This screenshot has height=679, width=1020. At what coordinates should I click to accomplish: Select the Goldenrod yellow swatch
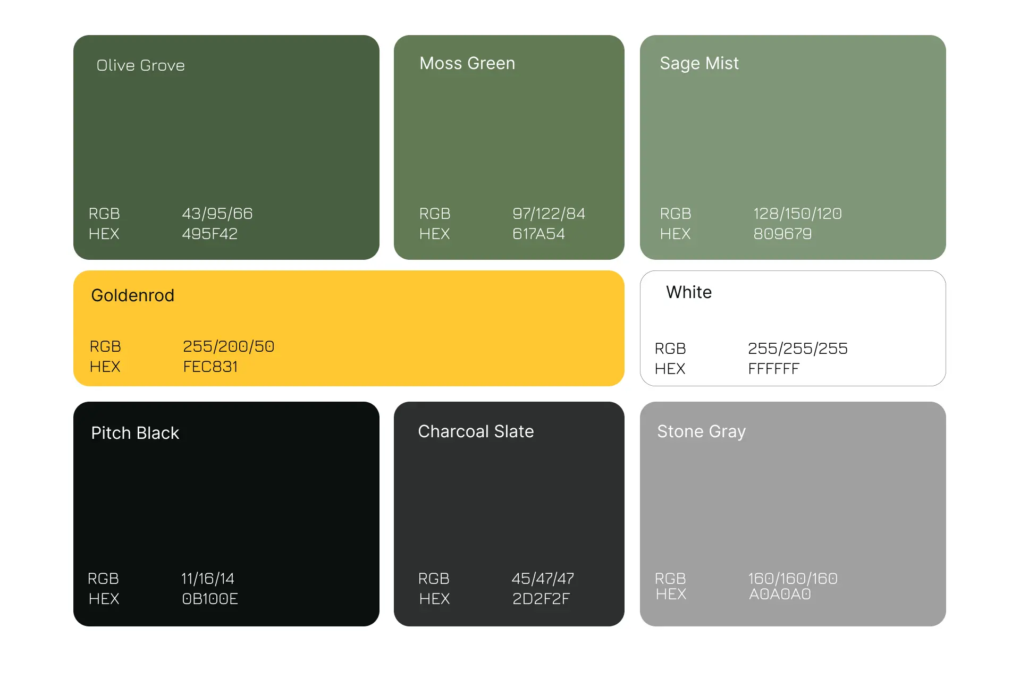coord(348,319)
